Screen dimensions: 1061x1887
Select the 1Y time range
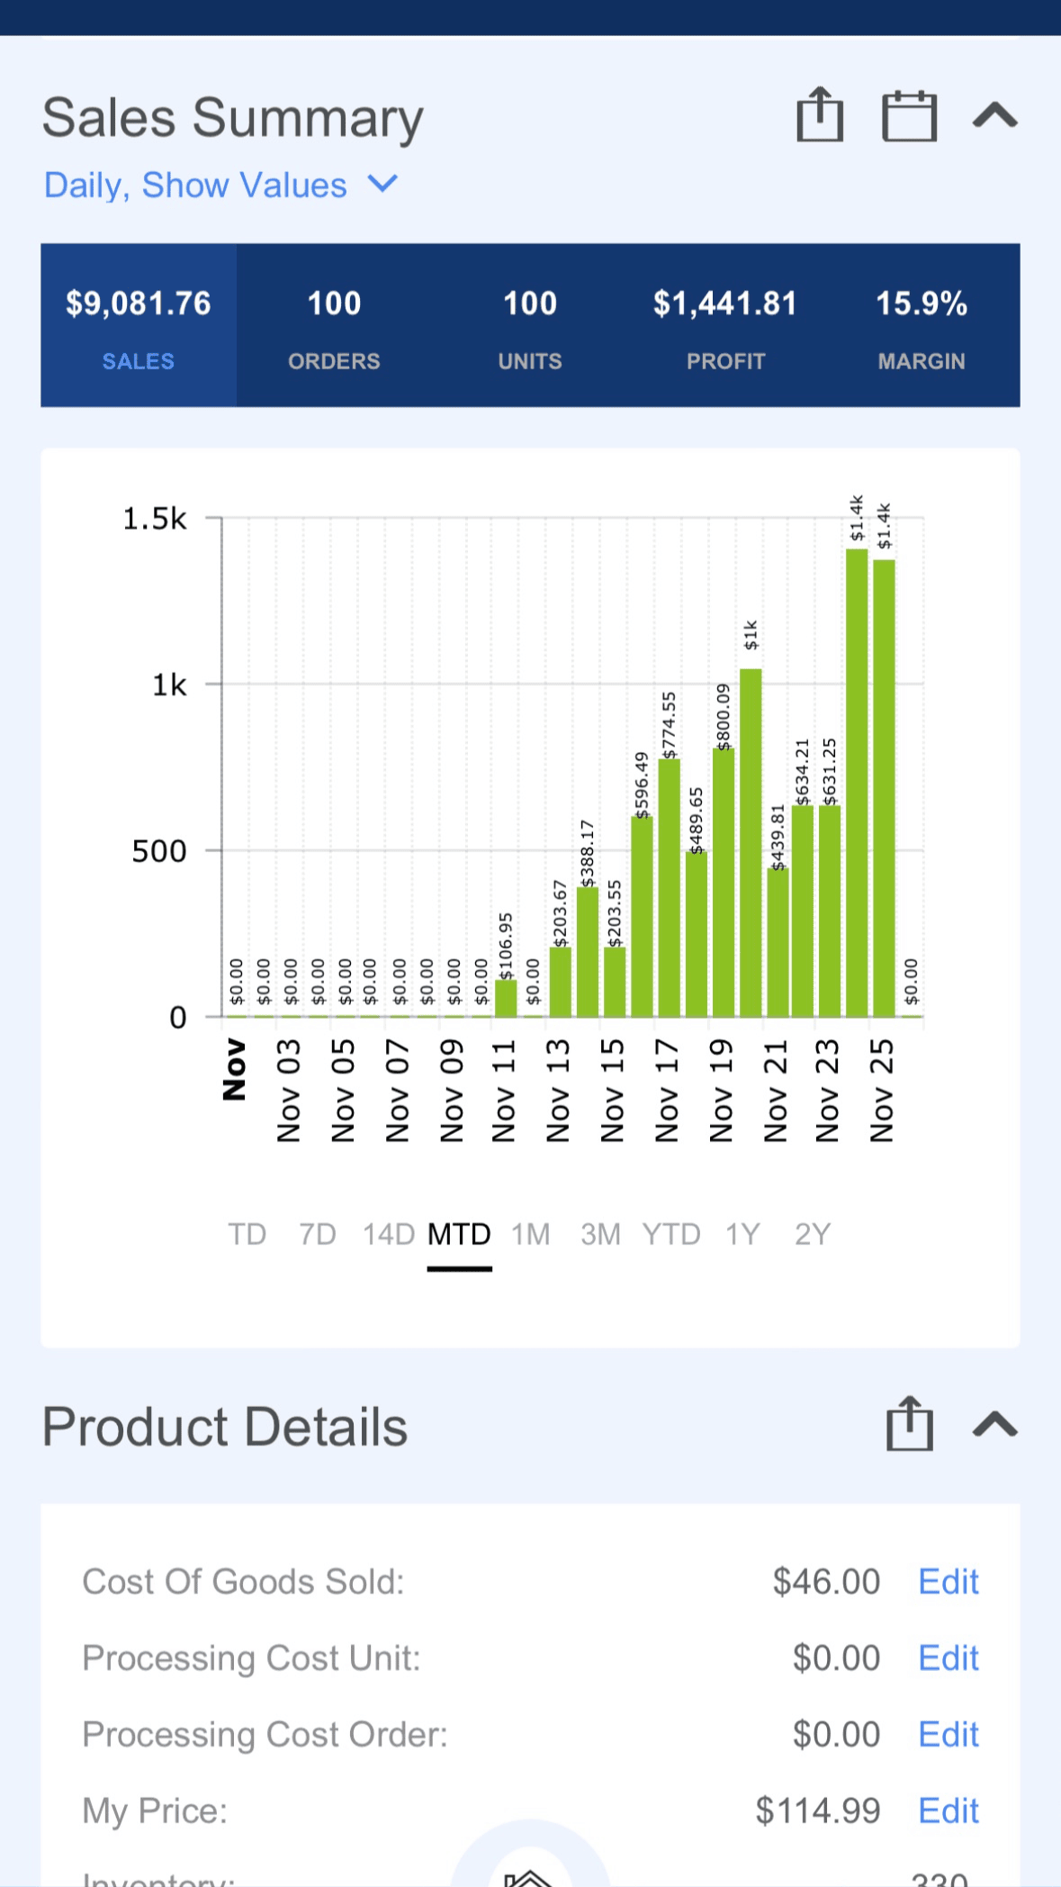pyautogui.click(x=742, y=1234)
